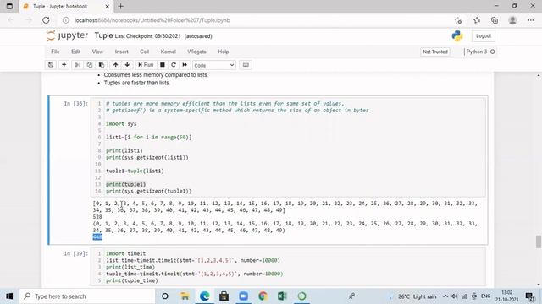Click the import sys code line
Image resolution: width=542 pixels, height=304 pixels.
[121, 124]
